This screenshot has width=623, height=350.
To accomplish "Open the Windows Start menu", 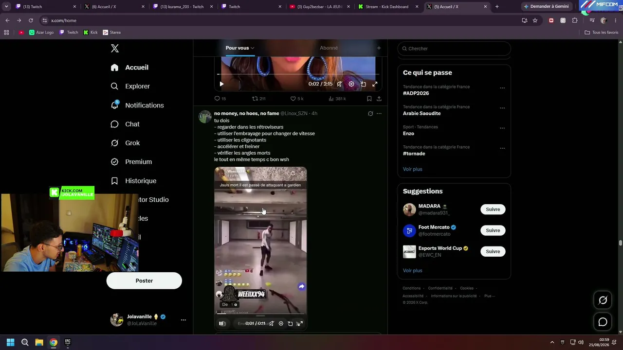I will click(x=10, y=342).
